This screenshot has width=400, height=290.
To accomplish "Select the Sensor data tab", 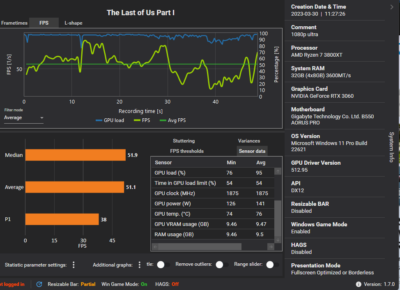I will pos(252,151).
